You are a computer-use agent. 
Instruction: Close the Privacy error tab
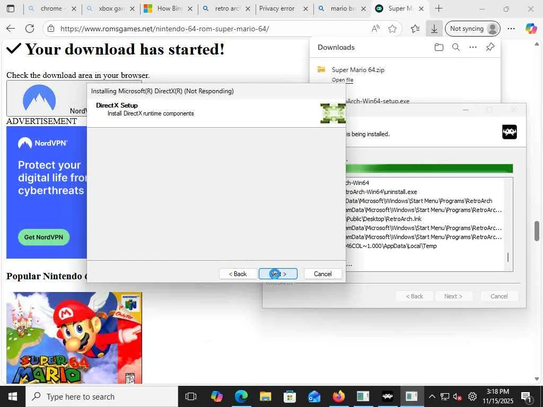305,9
